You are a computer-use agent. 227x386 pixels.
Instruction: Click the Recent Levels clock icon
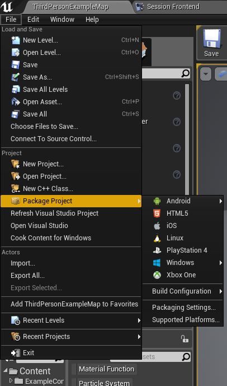pos(16,320)
